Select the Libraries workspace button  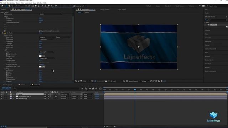(191, 6)
